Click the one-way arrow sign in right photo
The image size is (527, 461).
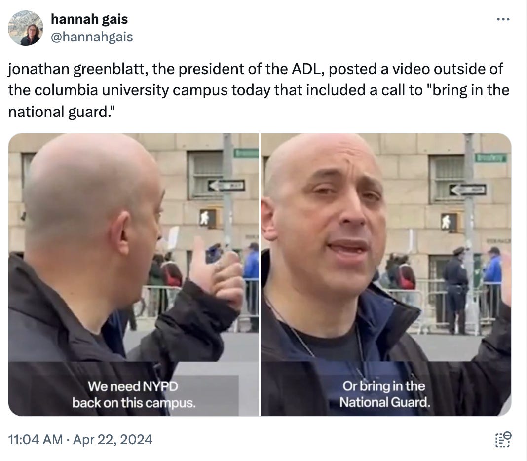(468, 190)
